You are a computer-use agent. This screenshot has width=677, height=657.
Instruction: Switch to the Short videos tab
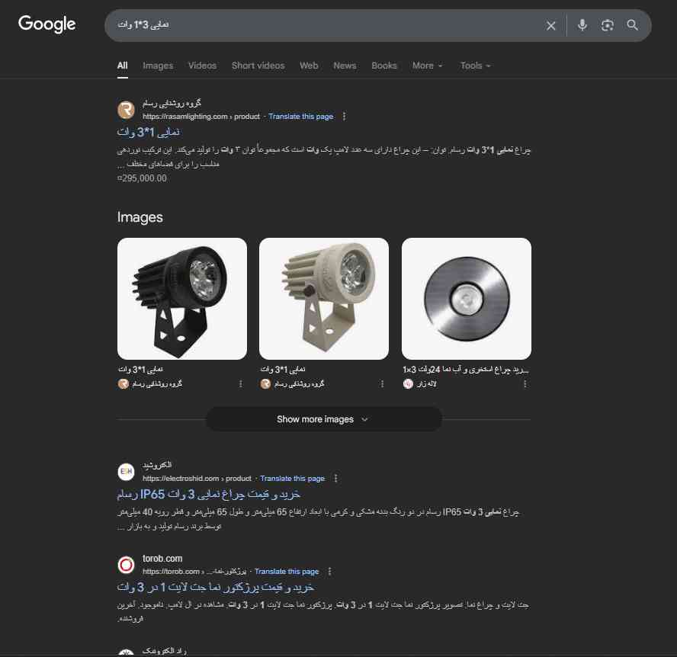coord(258,66)
